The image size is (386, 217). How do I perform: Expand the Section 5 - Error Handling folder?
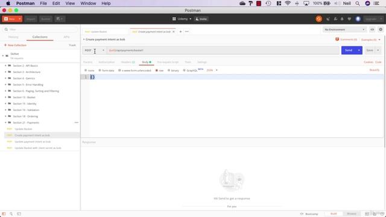(5, 84)
